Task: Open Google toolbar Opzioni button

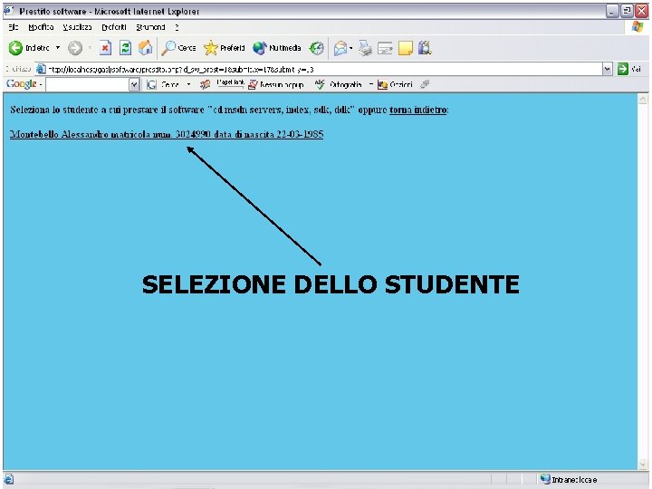Action: (395, 85)
